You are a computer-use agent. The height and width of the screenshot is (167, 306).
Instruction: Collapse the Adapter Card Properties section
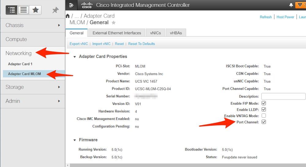pos(74,57)
